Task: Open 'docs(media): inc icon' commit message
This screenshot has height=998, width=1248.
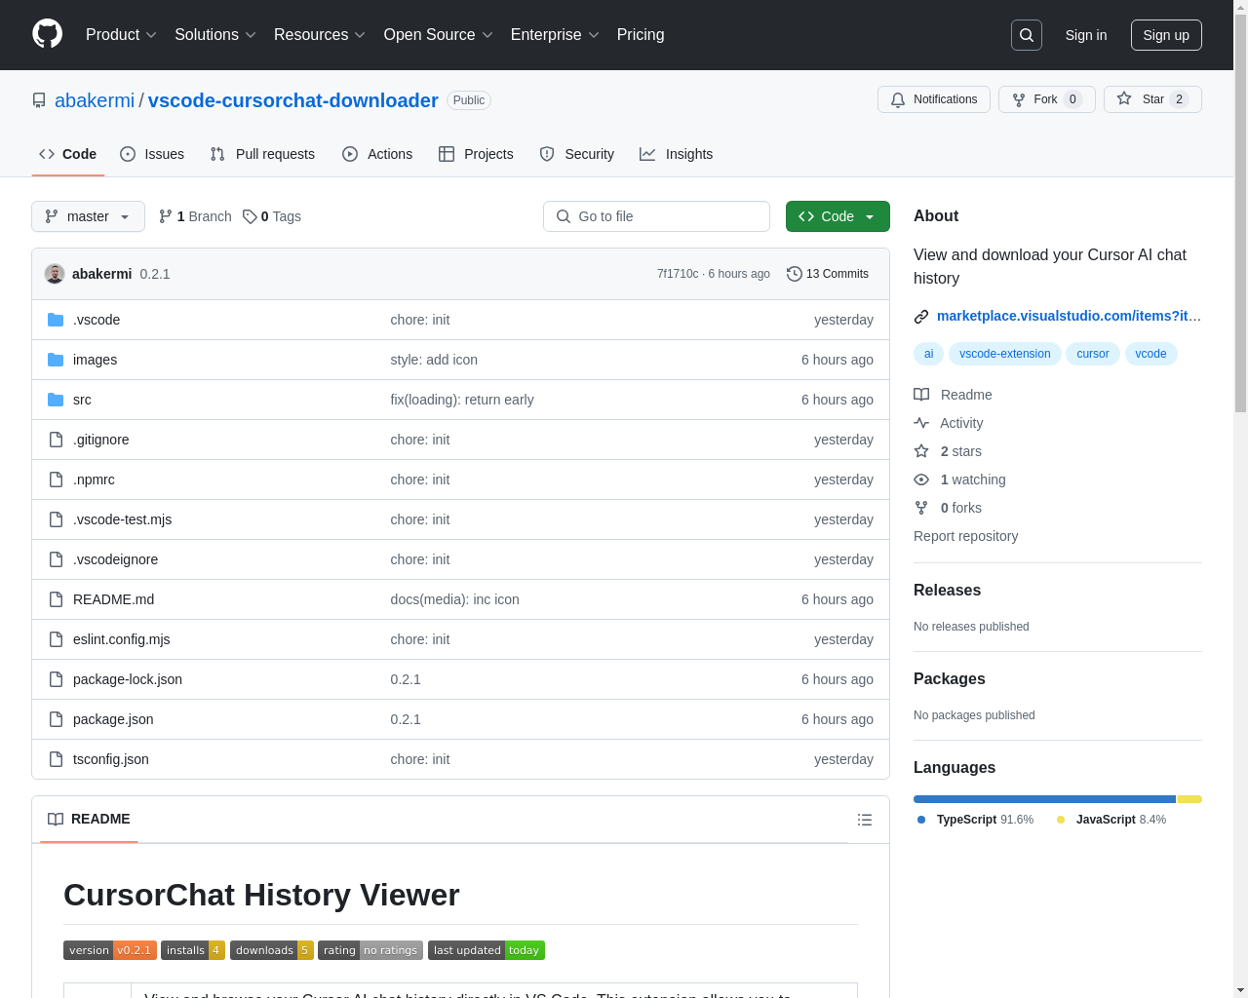Action: point(455,599)
